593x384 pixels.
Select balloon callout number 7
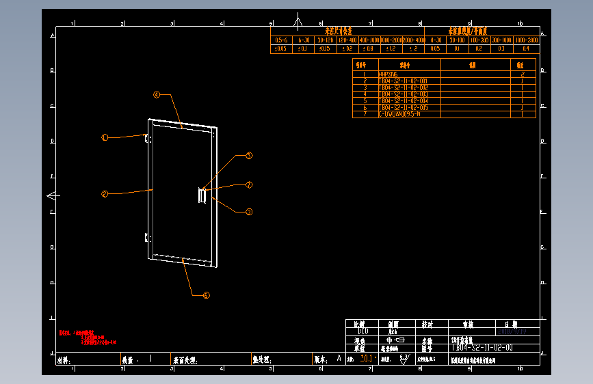(249, 184)
